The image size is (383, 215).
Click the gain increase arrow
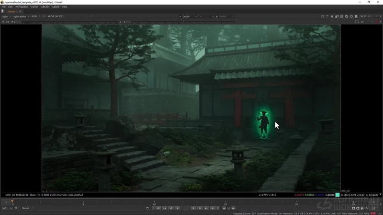[x=12, y=22]
